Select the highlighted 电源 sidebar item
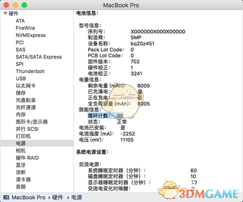 (37, 143)
